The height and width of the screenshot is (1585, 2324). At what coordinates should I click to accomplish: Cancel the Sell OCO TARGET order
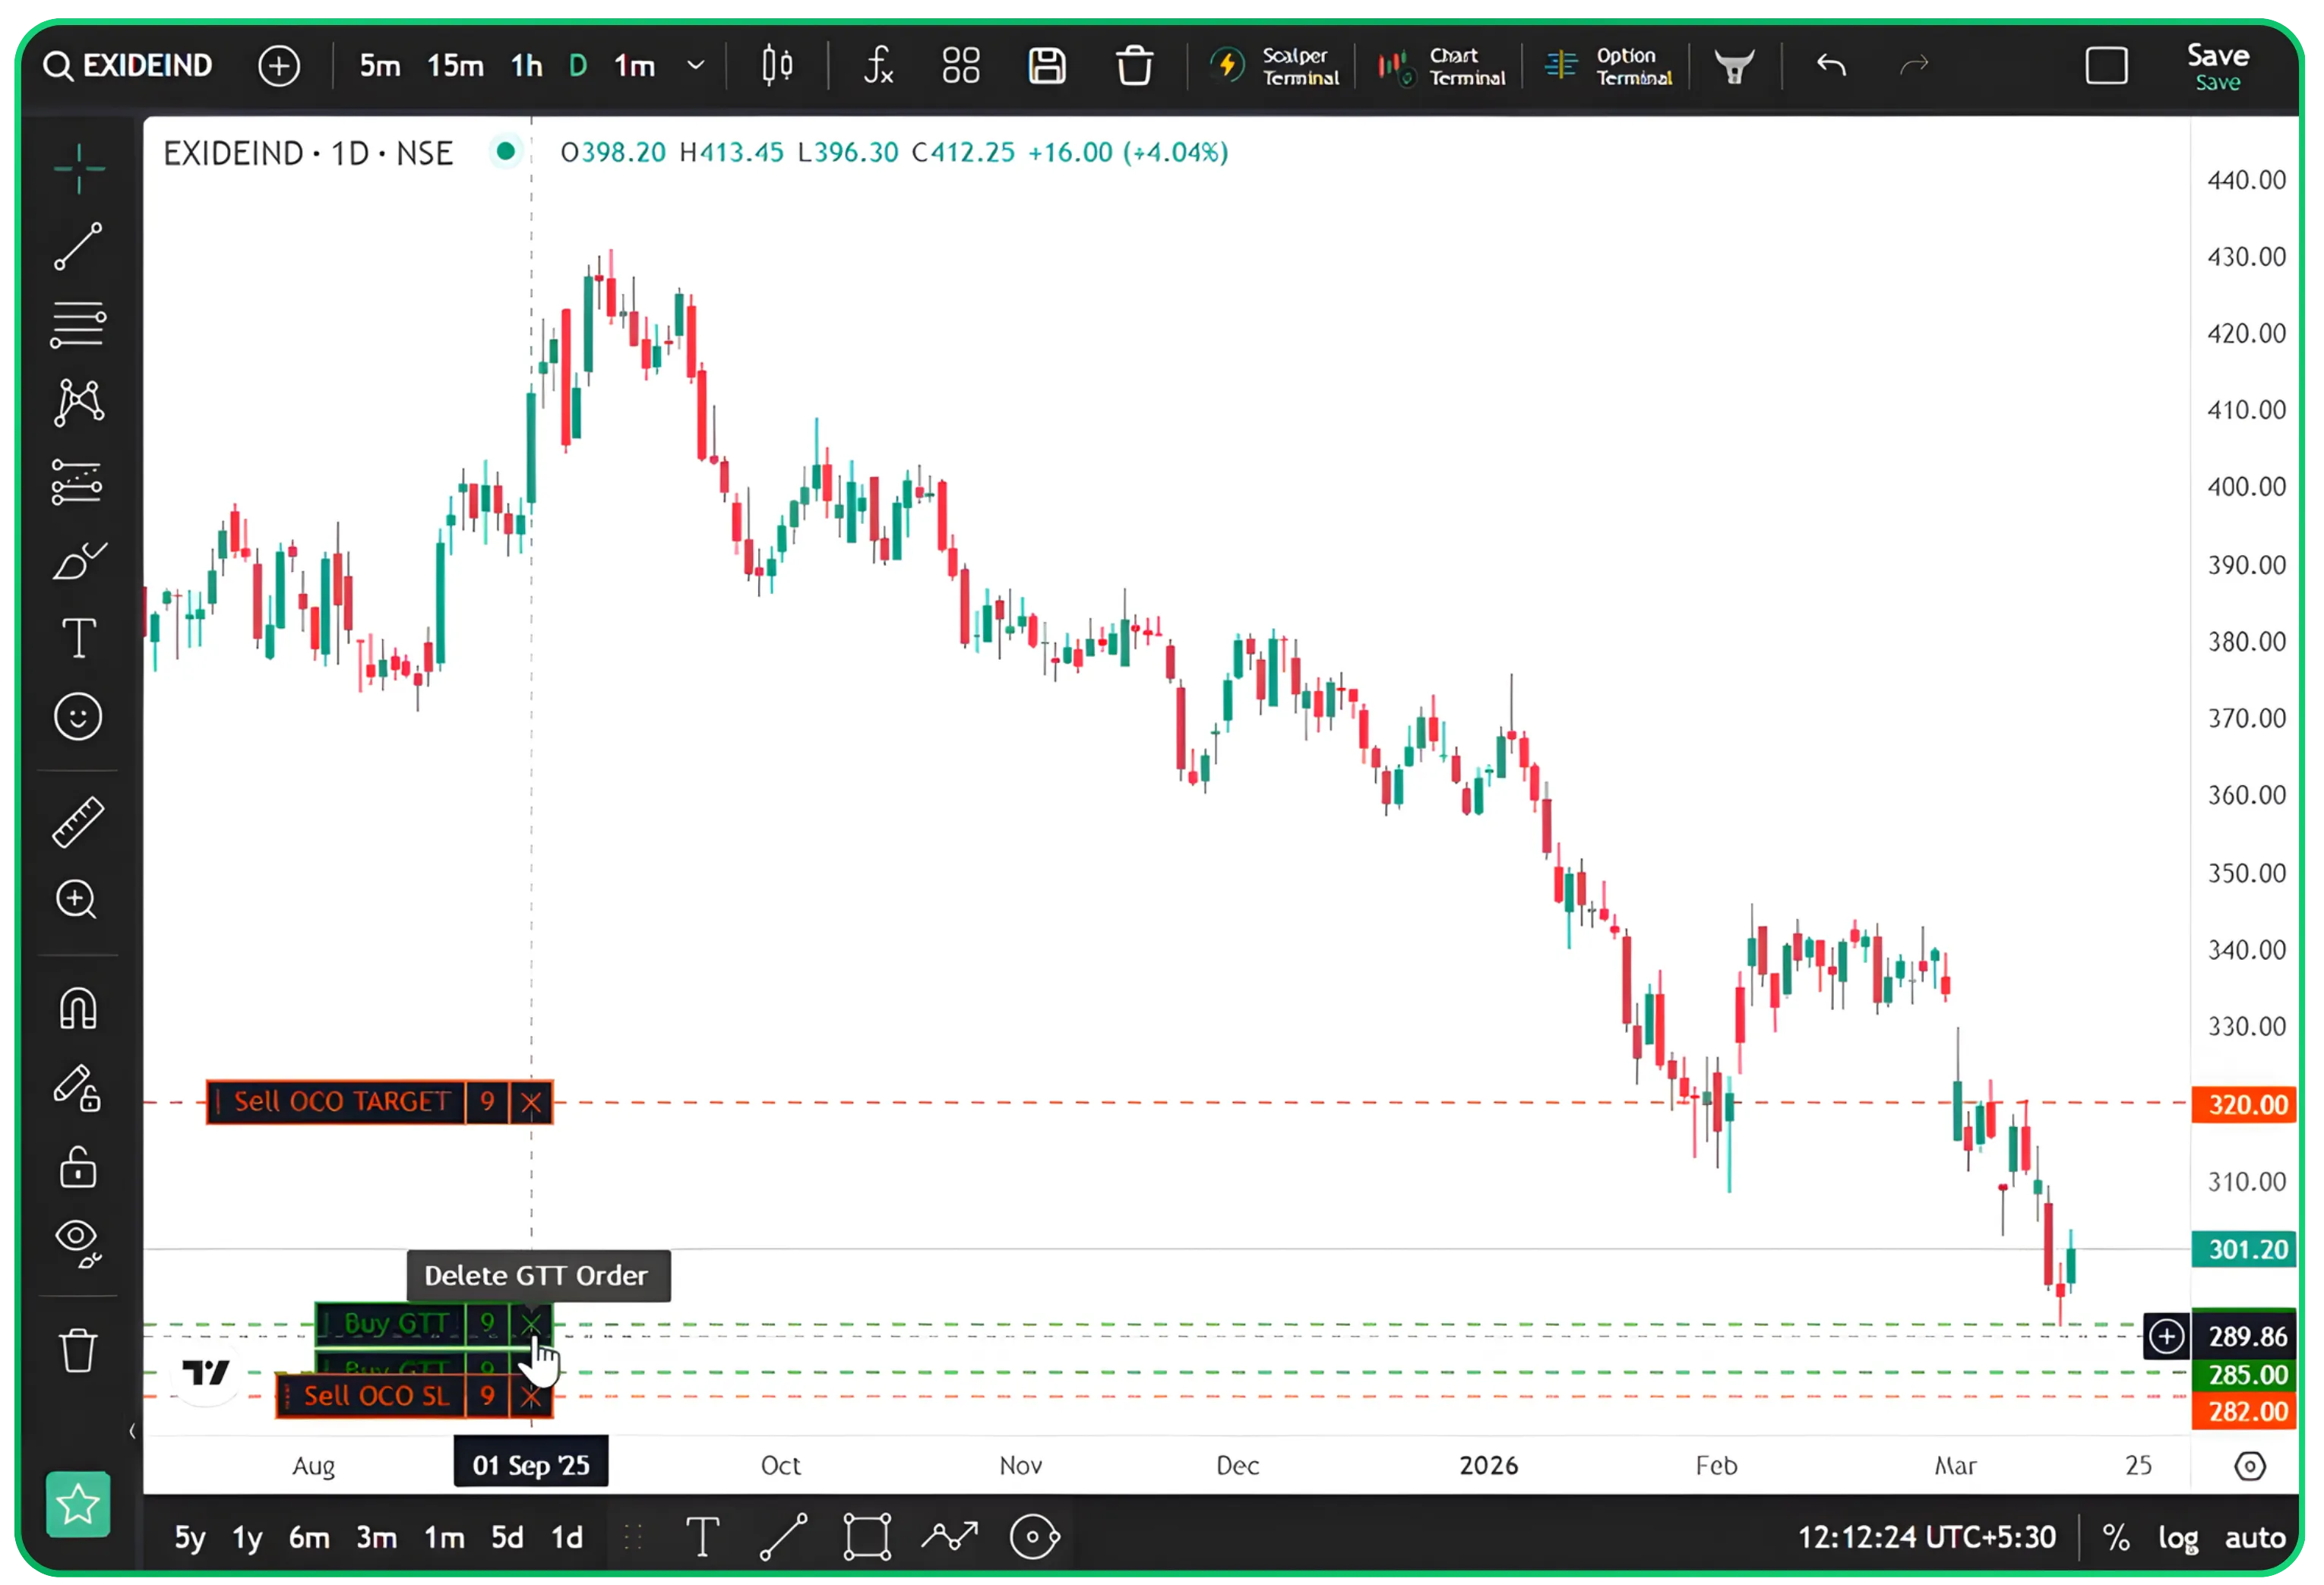point(531,1102)
